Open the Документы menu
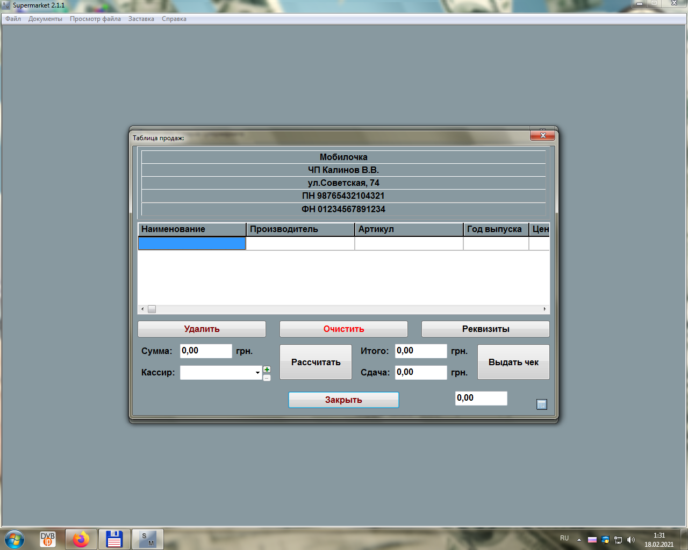This screenshot has height=550, width=688. pyautogui.click(x=45, y=19)
